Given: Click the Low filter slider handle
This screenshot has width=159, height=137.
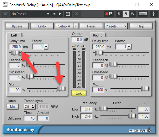Looking at the screenshot, I should 103,109.
